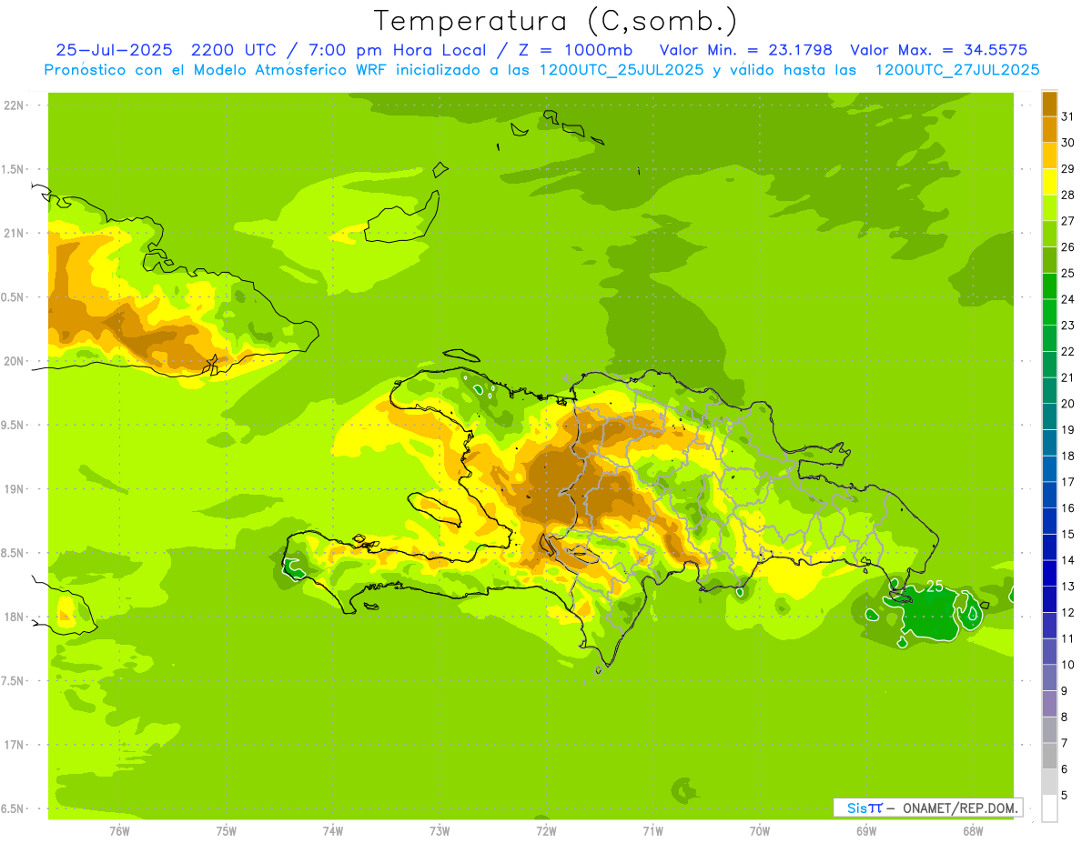
Task: Pick the legend swatch between 29 and 30
Action: click(1049, 155)
